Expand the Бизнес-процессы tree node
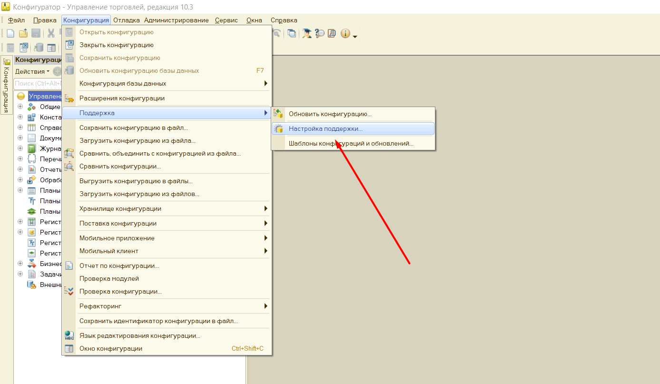This screenshot has width=660, height=384. pos(20,264)
